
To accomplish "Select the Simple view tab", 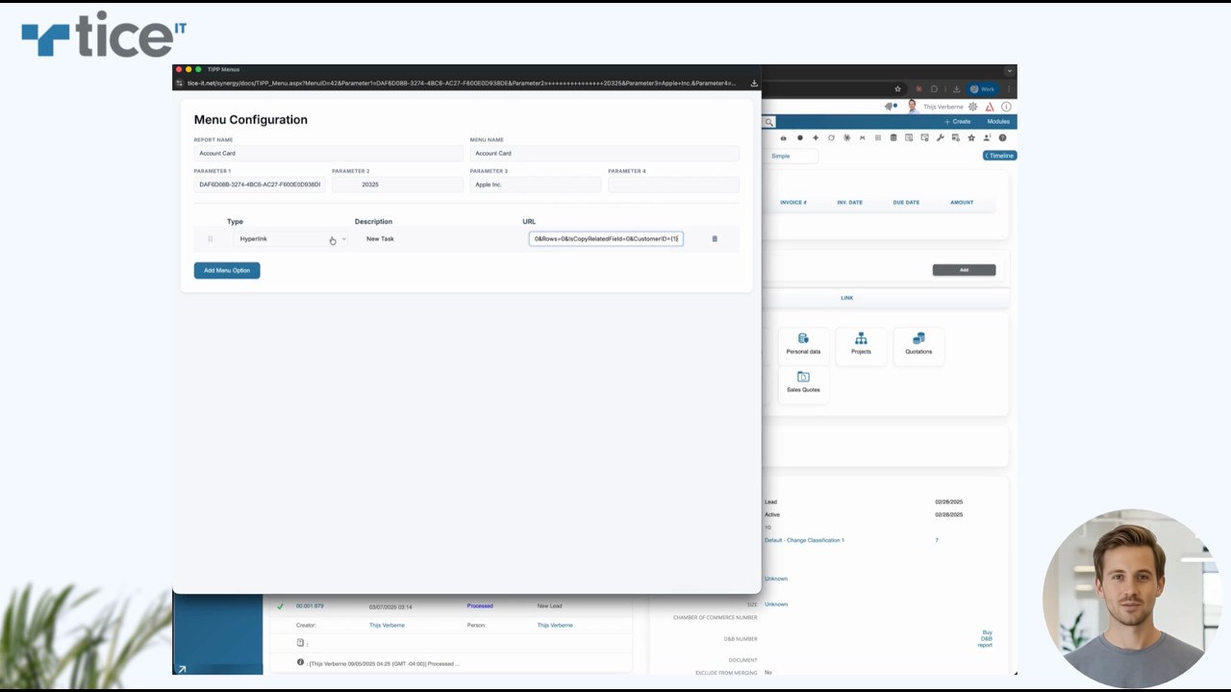I will pos(780,156).
